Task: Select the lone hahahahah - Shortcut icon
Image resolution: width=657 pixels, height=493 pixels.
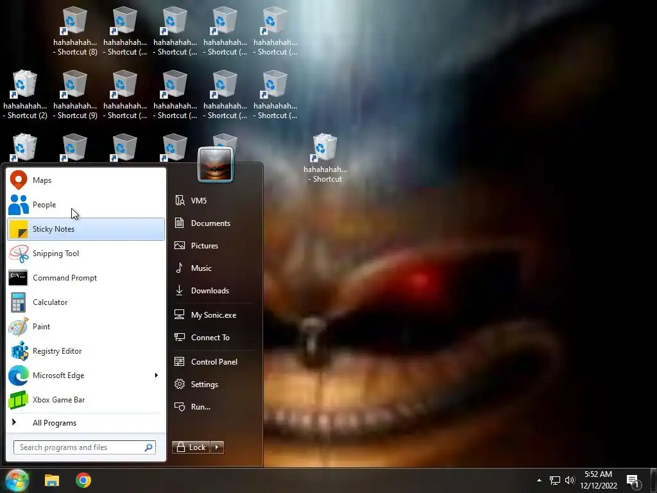Action: [325, 159]
